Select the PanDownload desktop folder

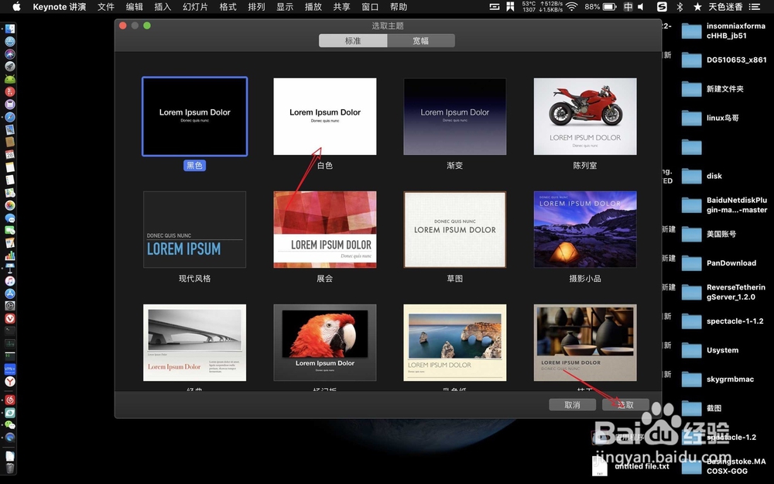(x=691, y=263)
